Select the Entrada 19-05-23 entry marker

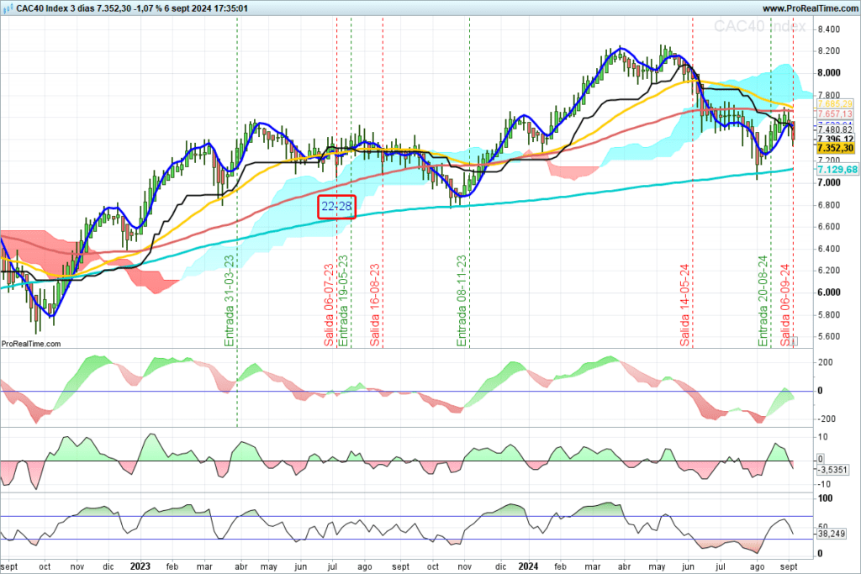click(343, 301)
